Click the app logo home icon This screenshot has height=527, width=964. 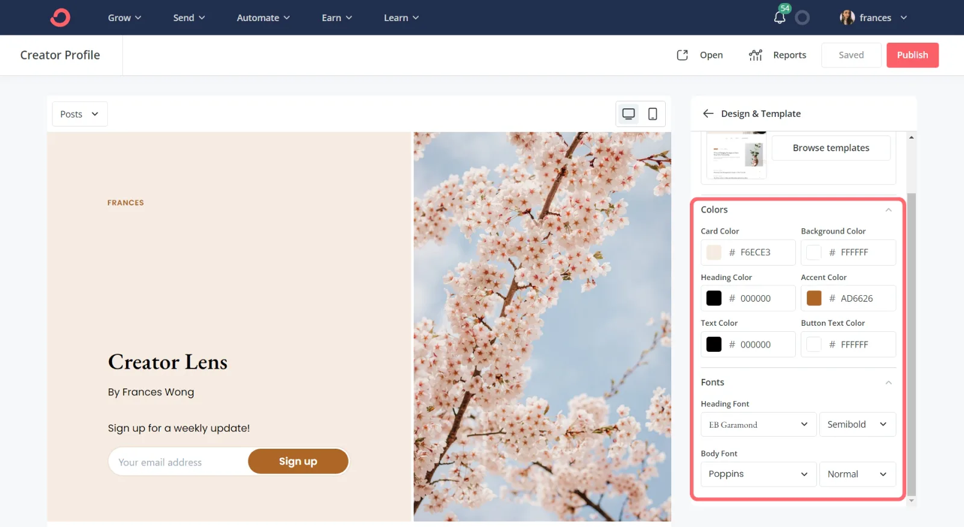click(60, 17)
